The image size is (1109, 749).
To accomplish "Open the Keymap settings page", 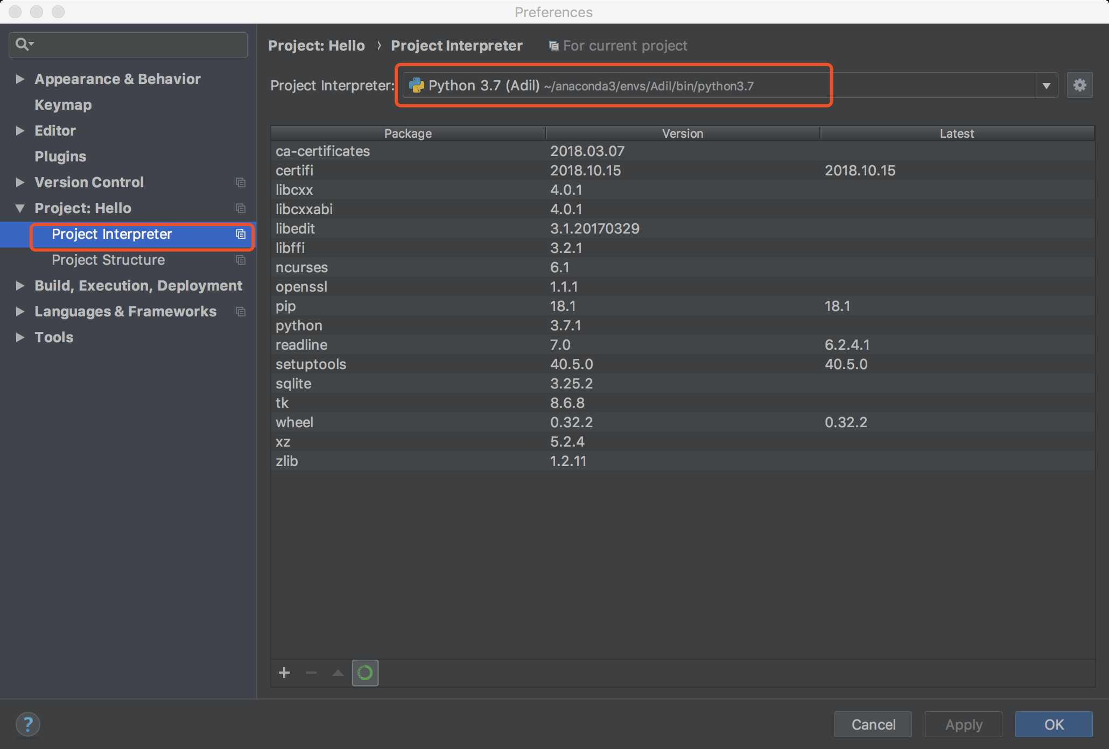I will (x=63, y=105).
